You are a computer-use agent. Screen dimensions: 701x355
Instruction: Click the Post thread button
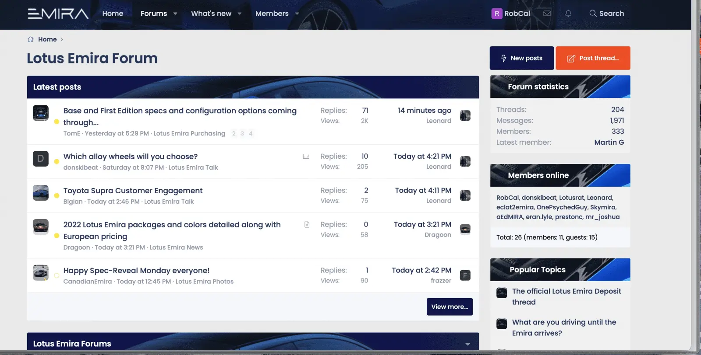point(593,58)
